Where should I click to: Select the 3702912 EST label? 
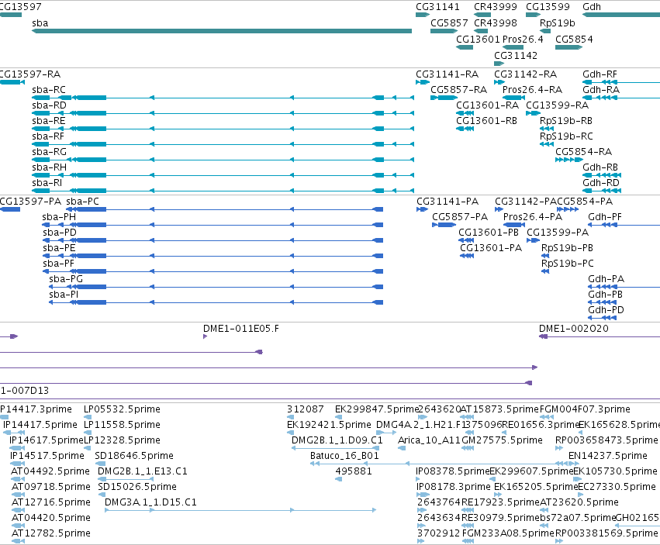click(x=438, y=533)
